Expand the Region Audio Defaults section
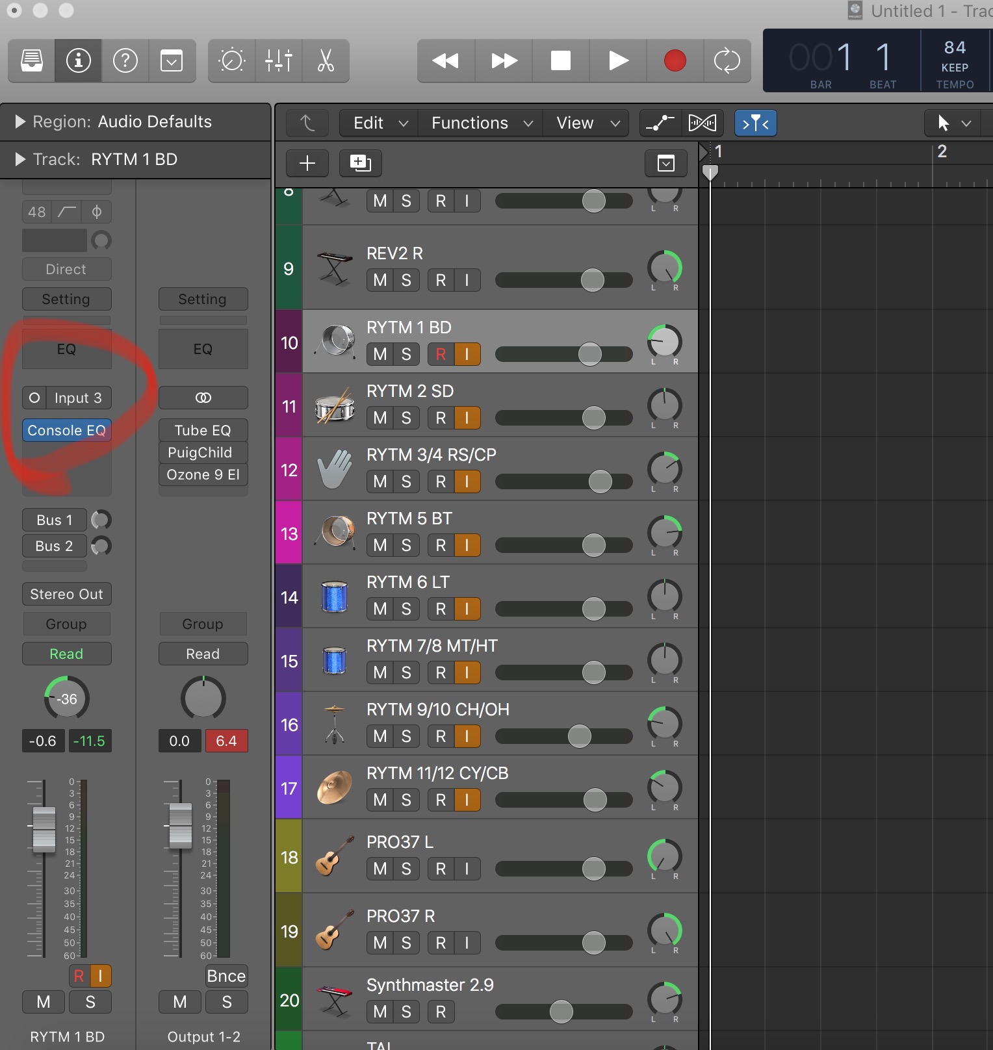The width and height of the screenshot is (993, 1050). coord(20,122)
